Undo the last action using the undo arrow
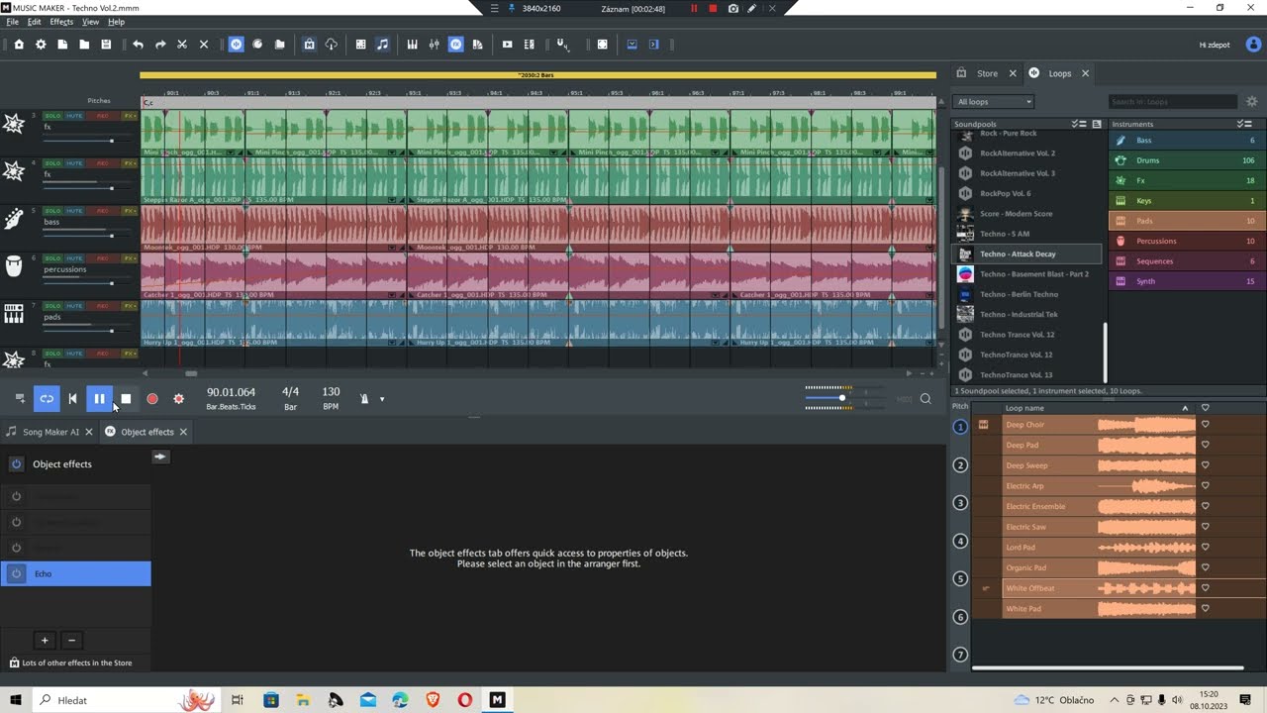The width and height of the screenshot is (1267, 713). pyautogui.click(x=138, y=45)
